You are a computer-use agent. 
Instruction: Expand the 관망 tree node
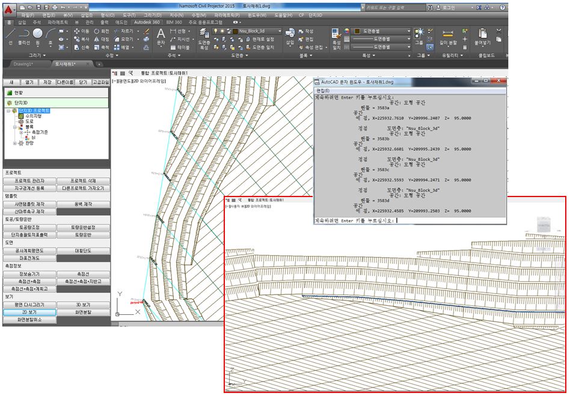pos(14,143)
